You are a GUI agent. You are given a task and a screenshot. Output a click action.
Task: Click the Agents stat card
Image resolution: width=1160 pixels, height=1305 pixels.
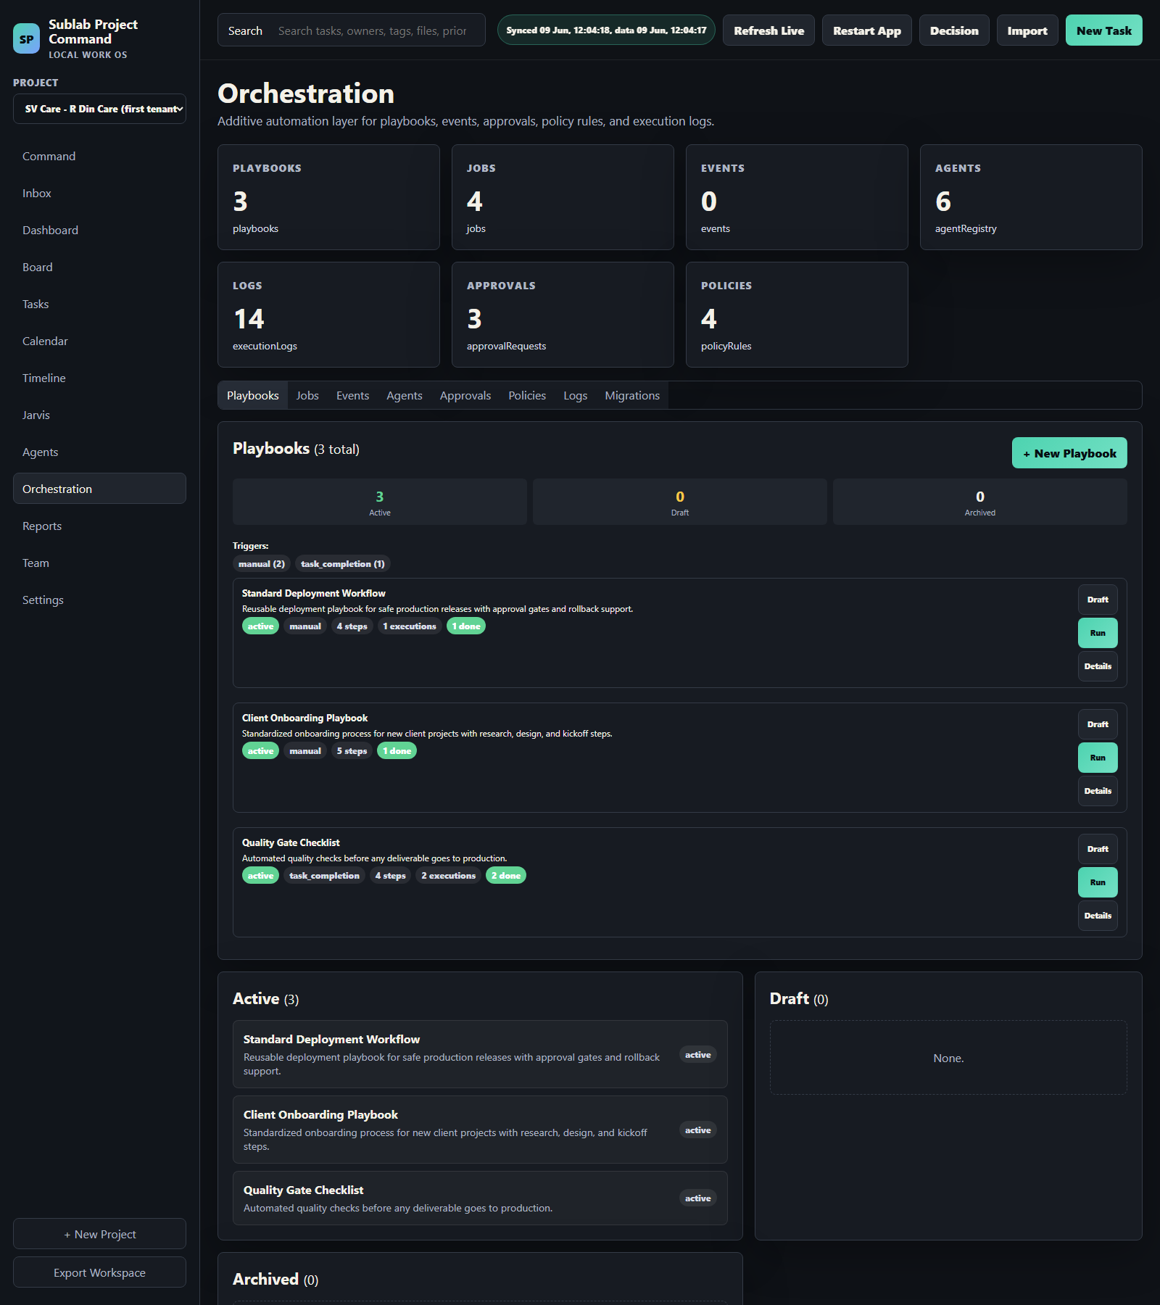coord(1031,197)
